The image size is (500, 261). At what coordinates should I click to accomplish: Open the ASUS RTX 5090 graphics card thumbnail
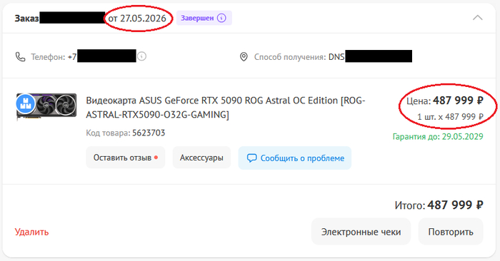click(x=46, y=106)
